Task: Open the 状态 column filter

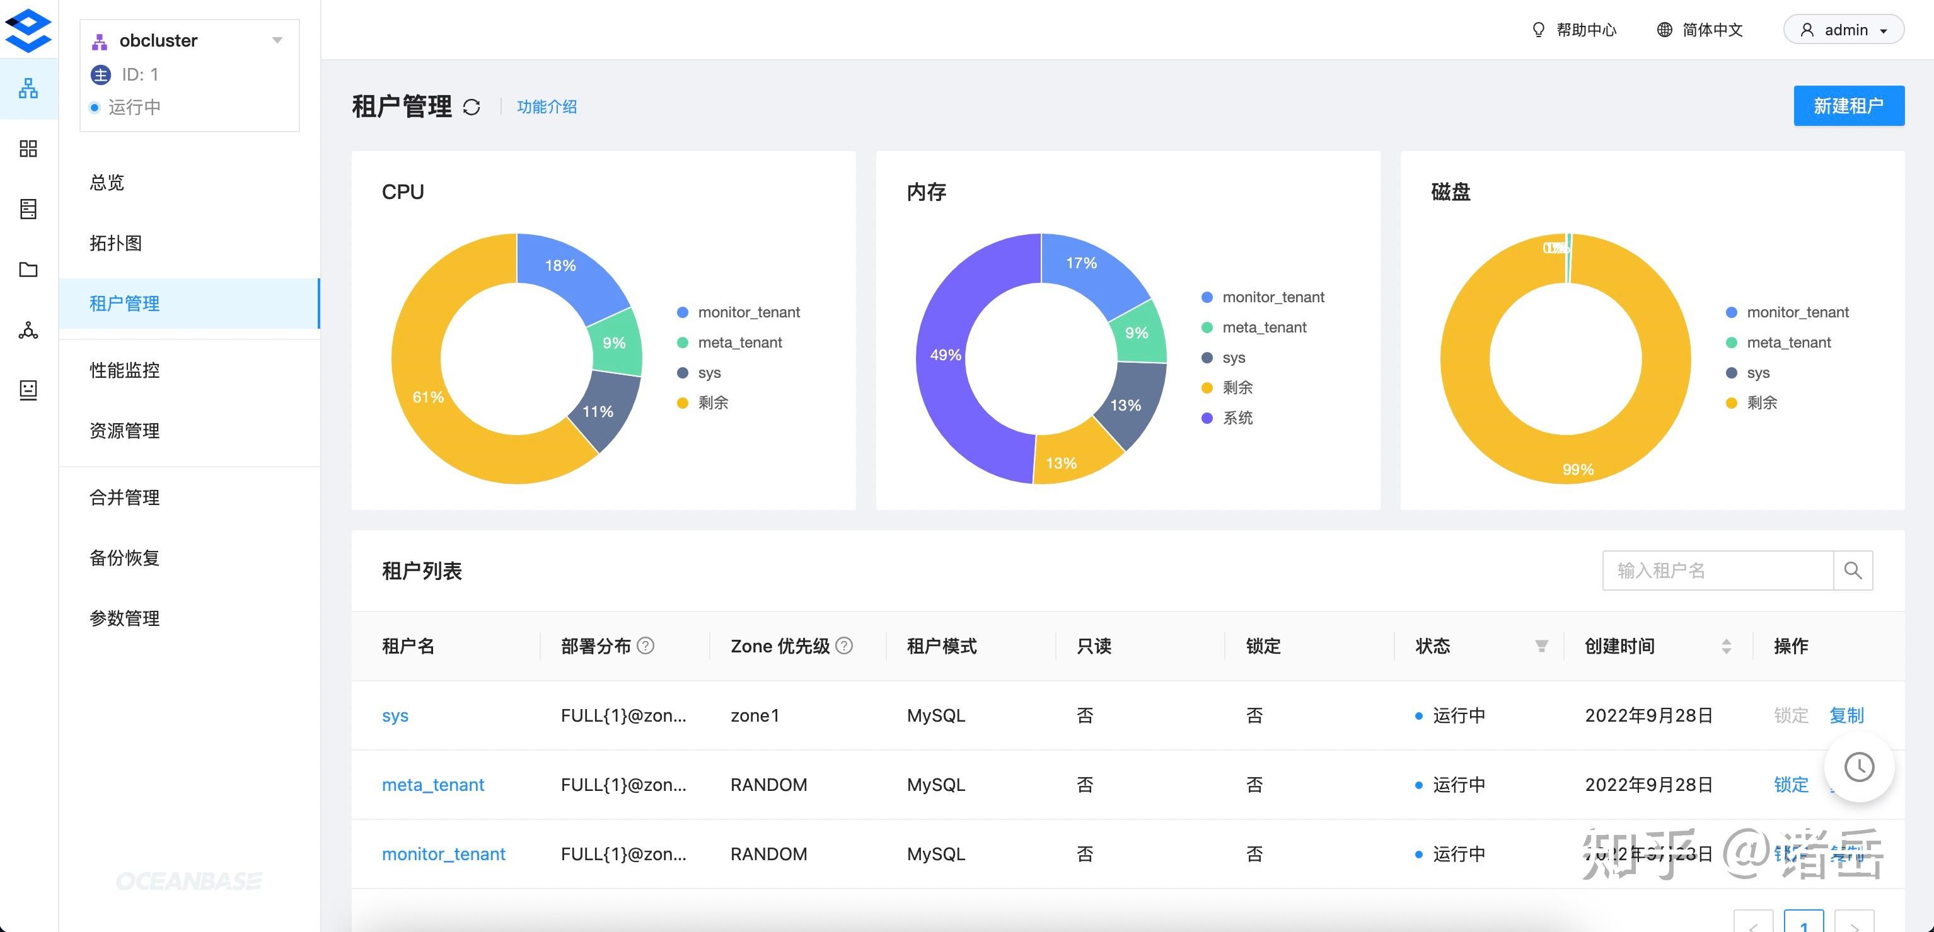Action: point(1541,646)
